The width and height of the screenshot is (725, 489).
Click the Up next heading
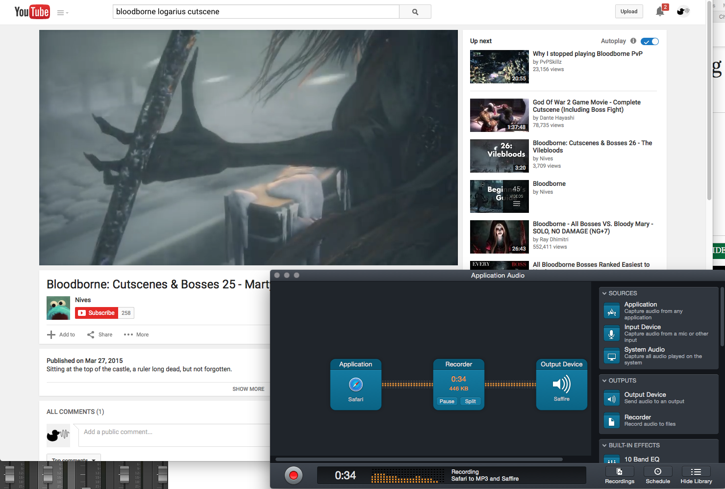coord(481,41)
